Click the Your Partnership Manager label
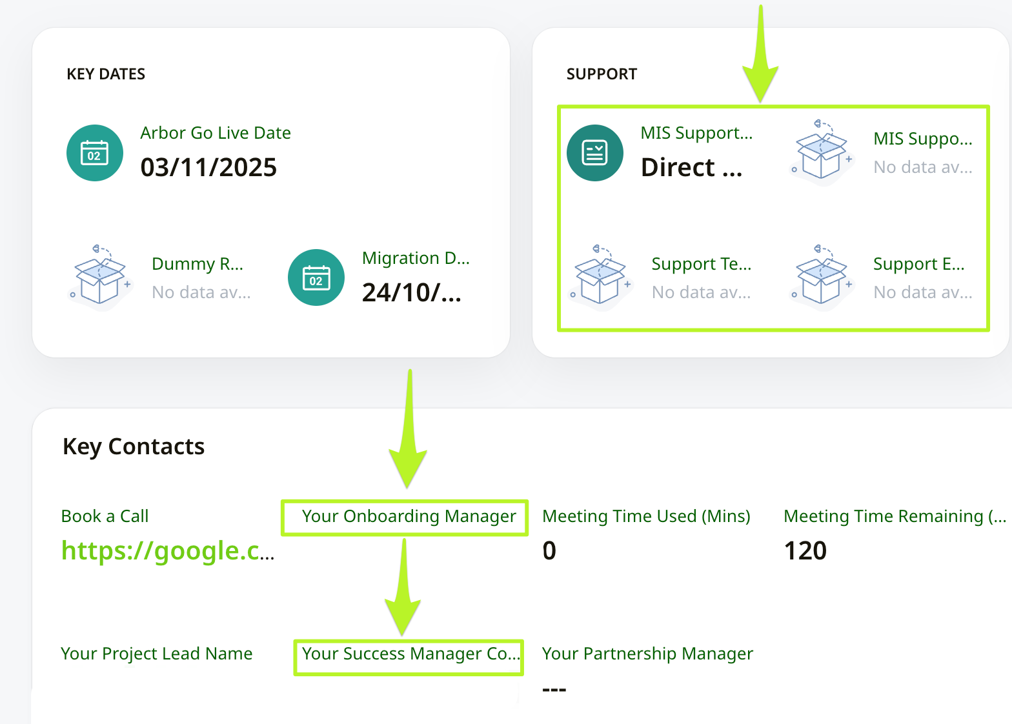Screen dimensions: 1012x724 [x=647, y=654]
